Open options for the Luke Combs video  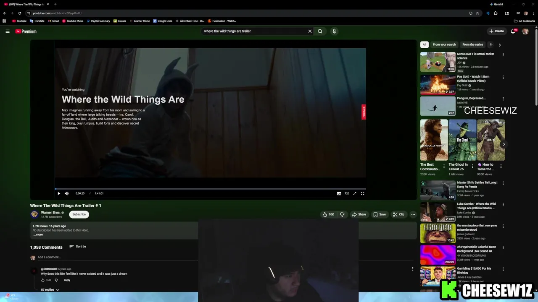(503, 205)
